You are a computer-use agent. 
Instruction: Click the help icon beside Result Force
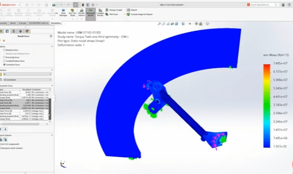point(51,36)
